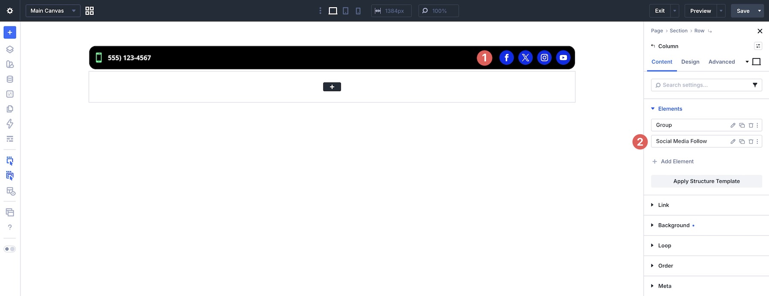Go to Row in the breadcrumb
The width and height of the screenshot is (769, 296).
click(699, 31)
